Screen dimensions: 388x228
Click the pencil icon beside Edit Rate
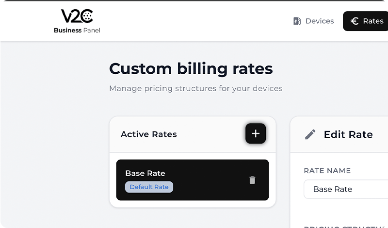[x=310, y=134]
